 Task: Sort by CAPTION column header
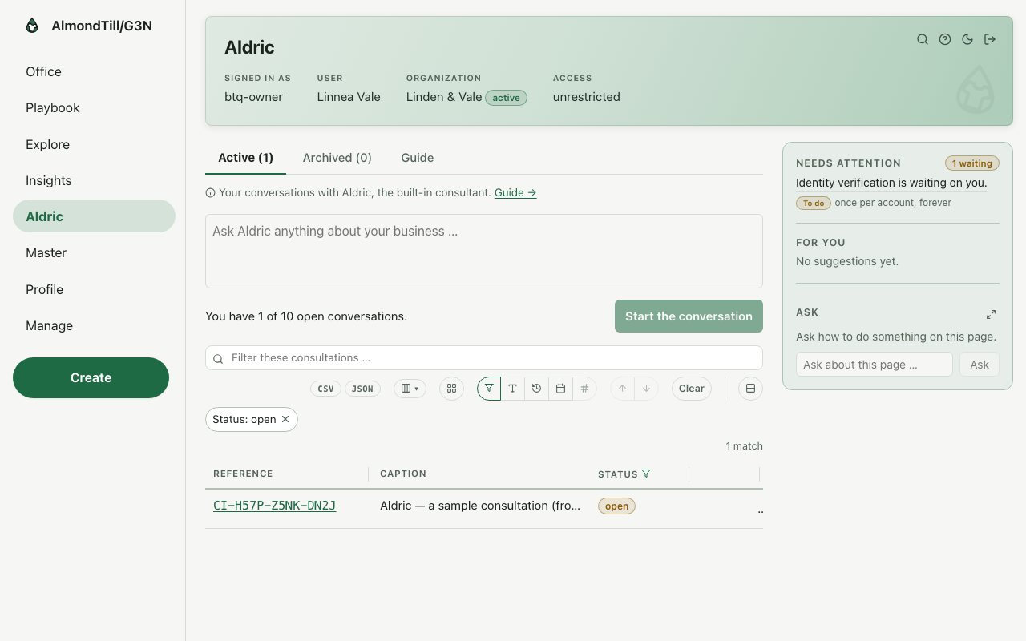[403, 474]
